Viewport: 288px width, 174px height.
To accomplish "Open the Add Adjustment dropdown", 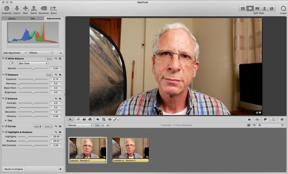I will point(15,53).
